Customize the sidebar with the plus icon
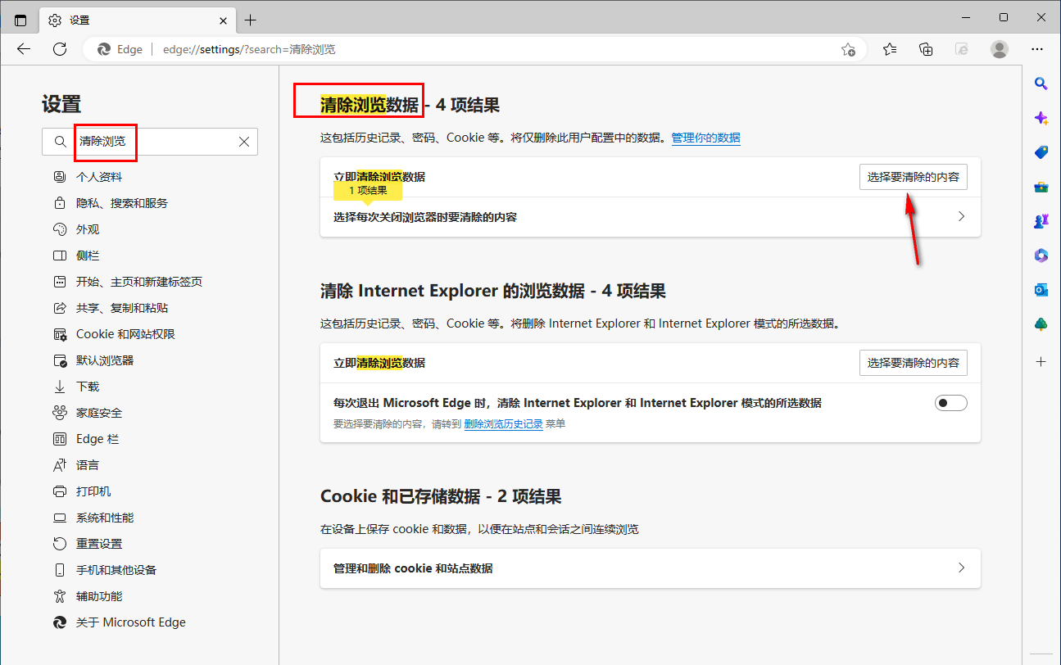This screenshot has height=665, width=1061. coord(1041,361)
